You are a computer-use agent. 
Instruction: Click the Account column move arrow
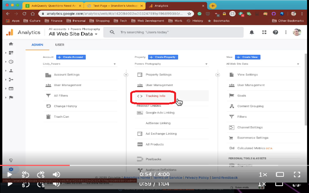point(126,75)
